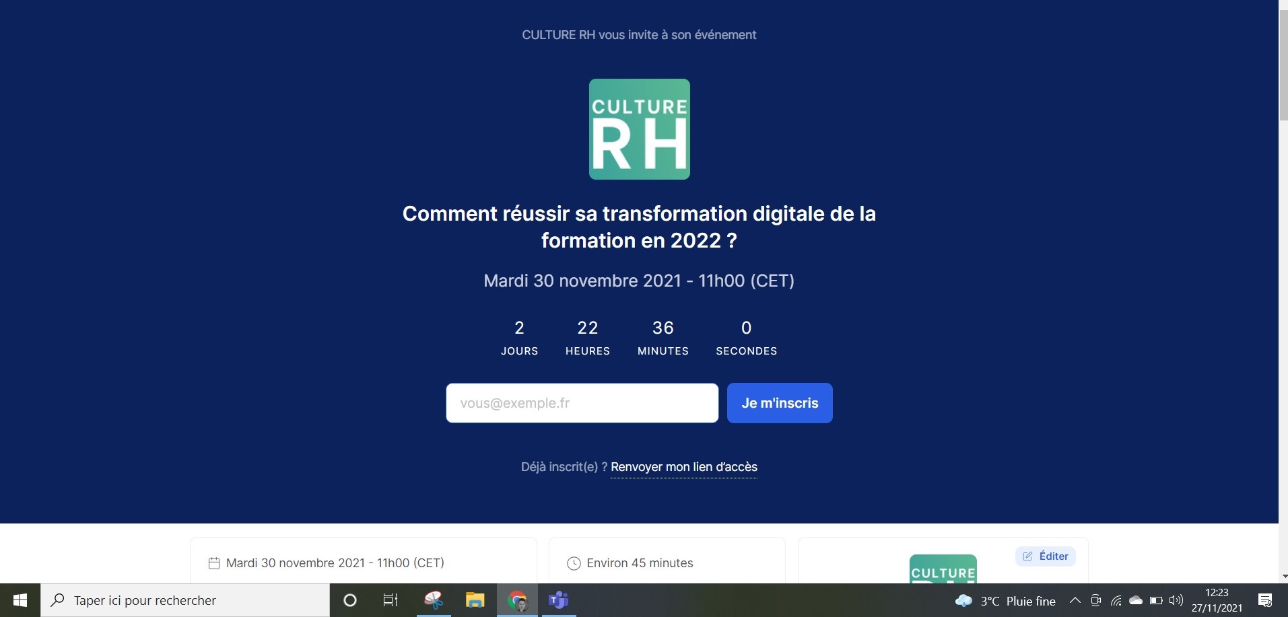Open the Windows Start menu

pyautogui.click(x=20, y=600)
